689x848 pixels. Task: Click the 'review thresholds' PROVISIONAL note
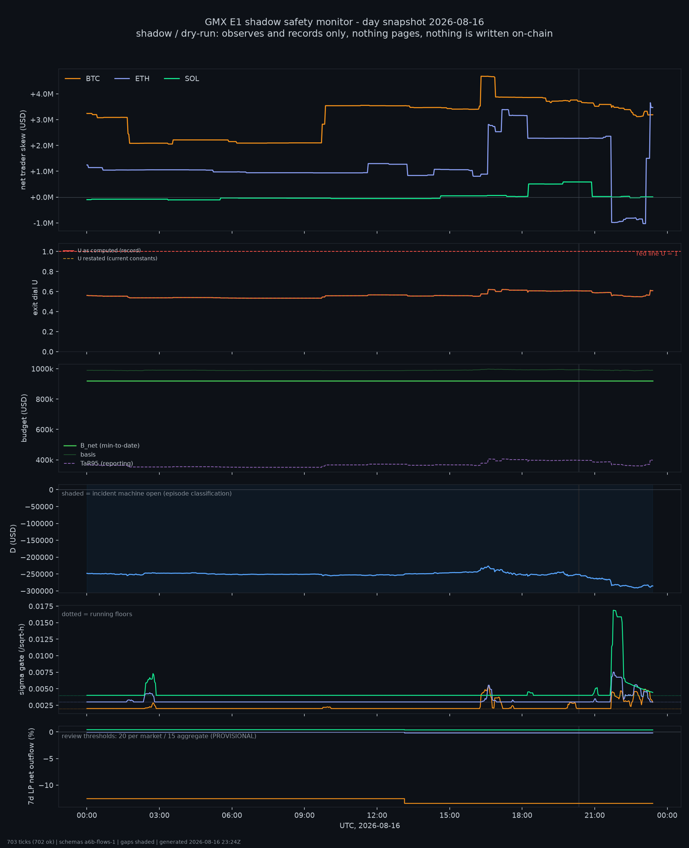pyautogui.click(x=159, y=736)
